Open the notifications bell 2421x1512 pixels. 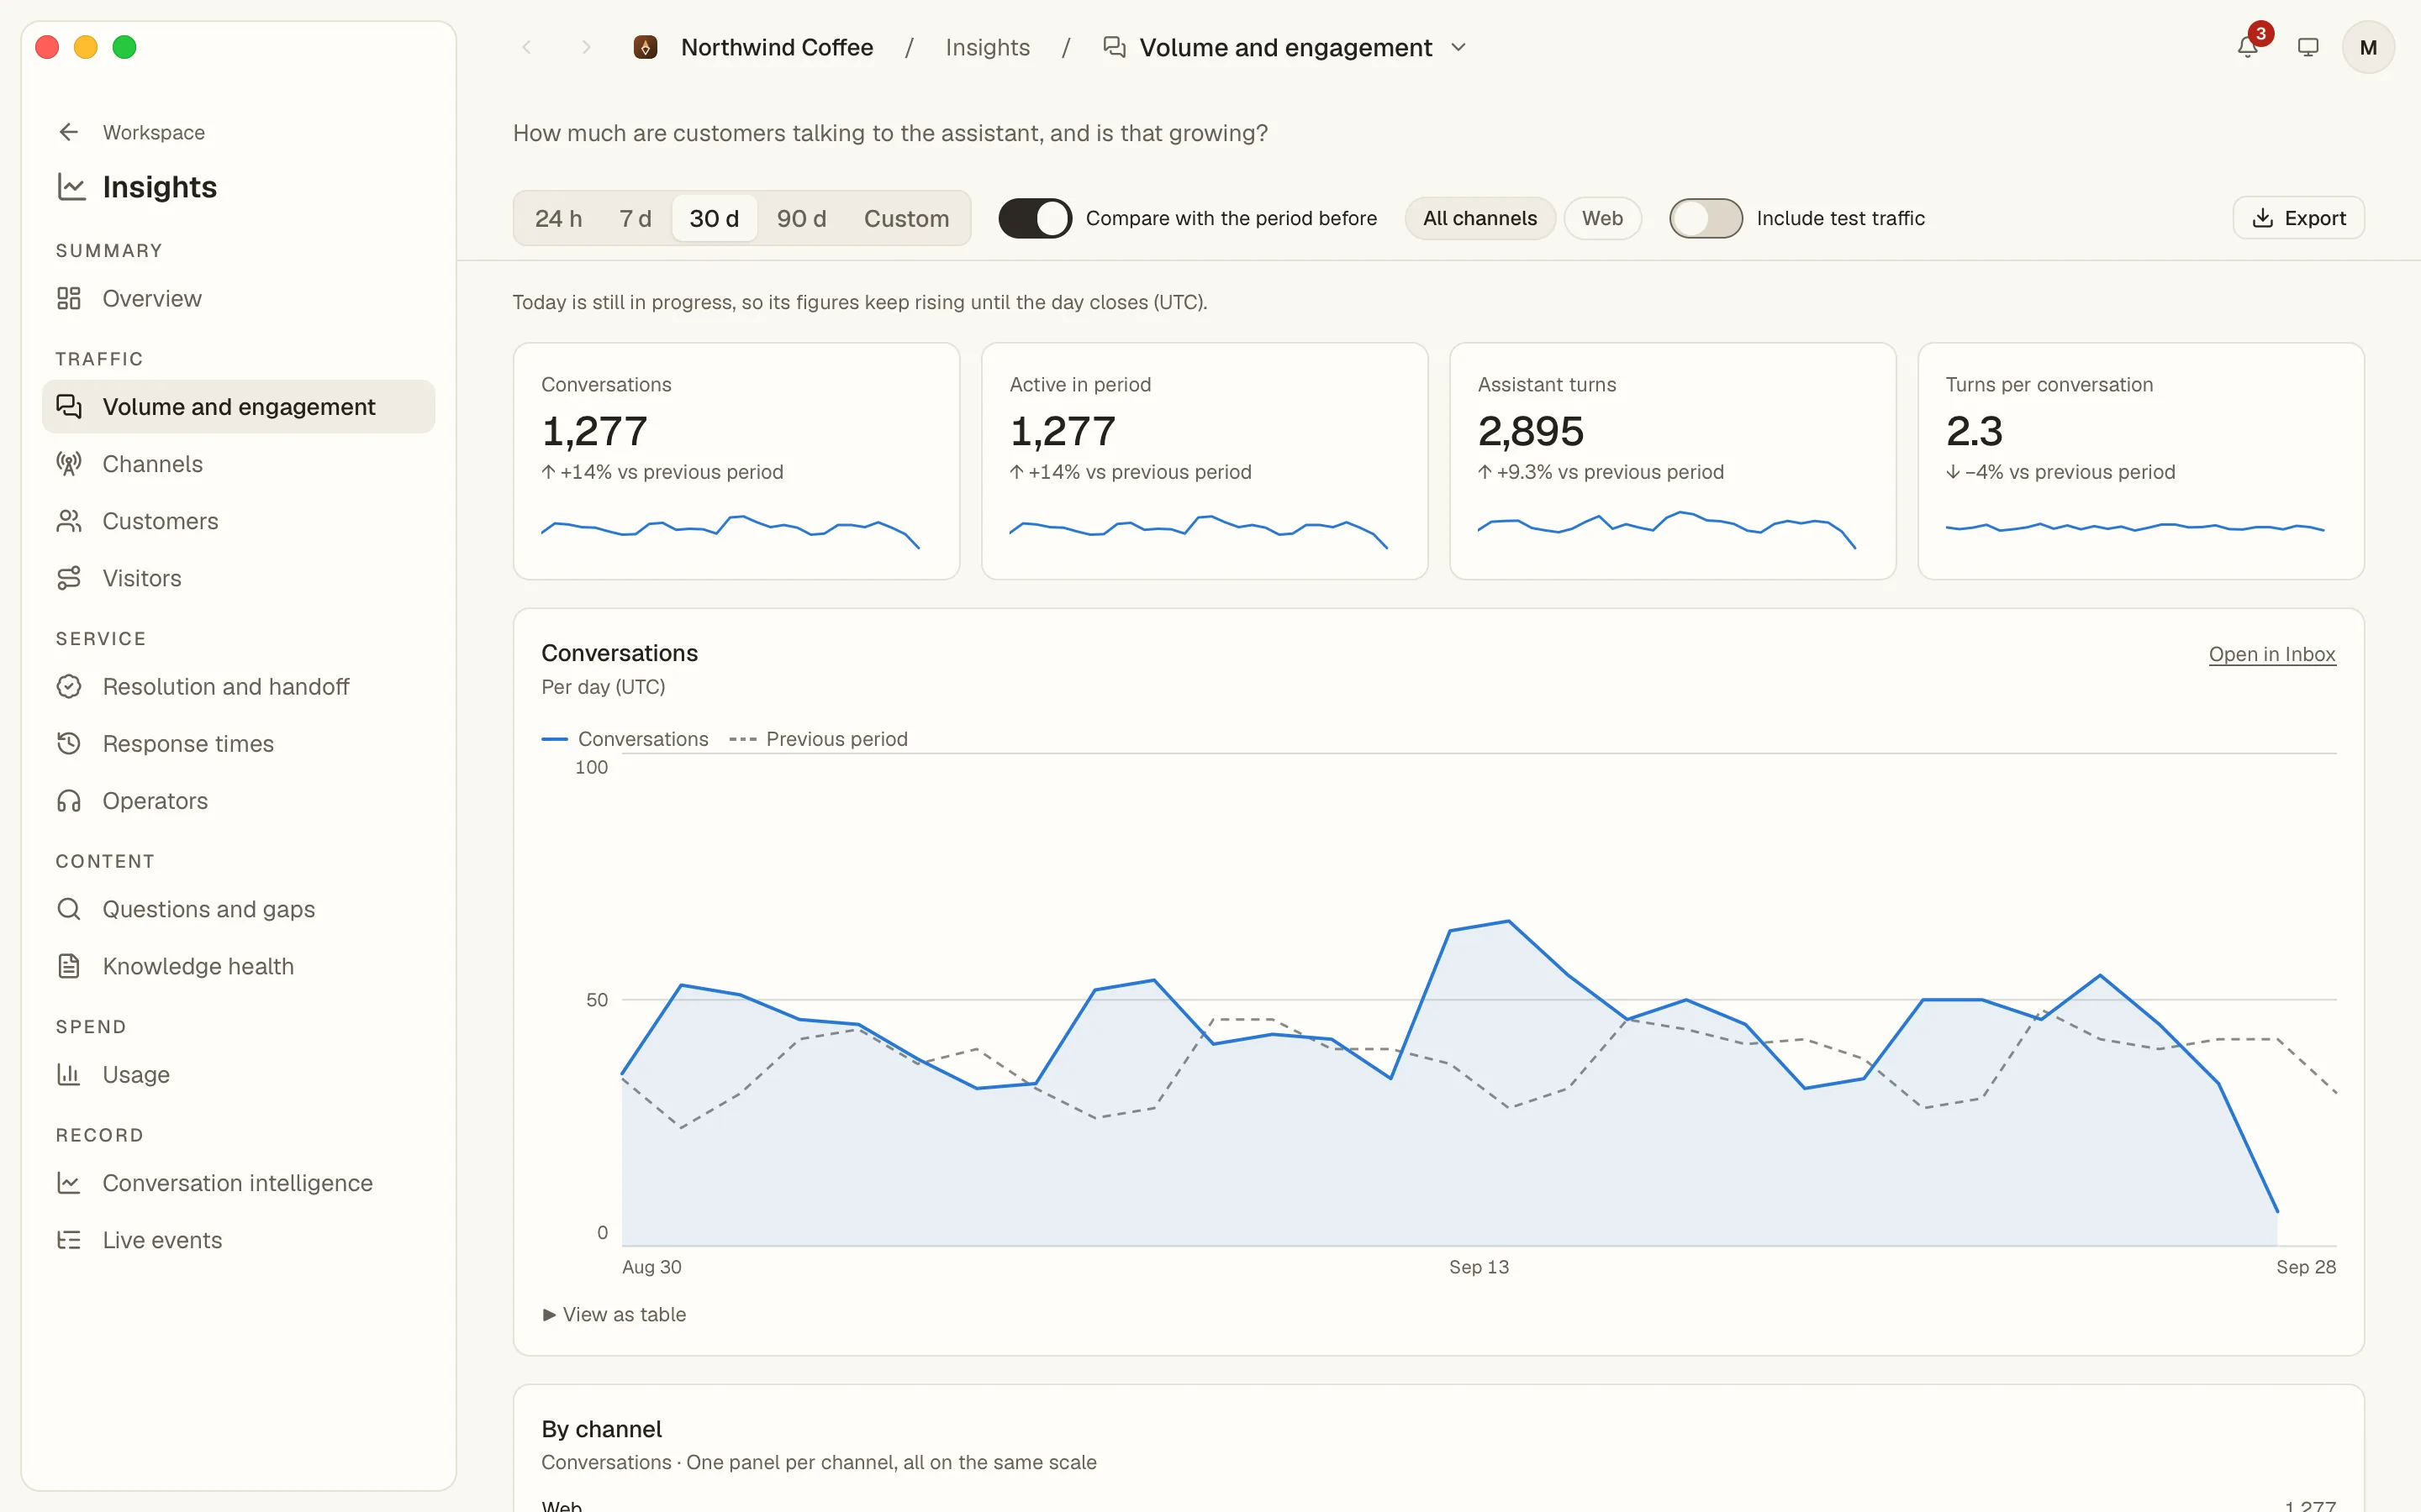click(2247, 47)
